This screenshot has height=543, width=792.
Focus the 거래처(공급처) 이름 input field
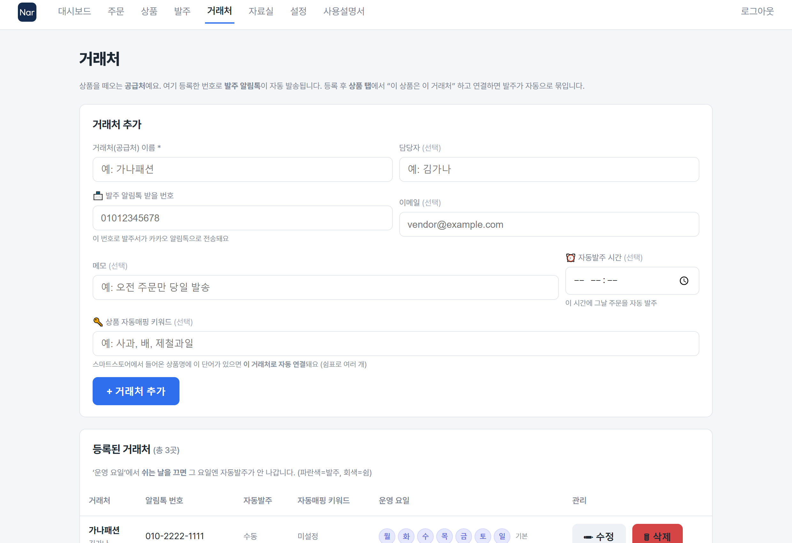pos(243,169)
